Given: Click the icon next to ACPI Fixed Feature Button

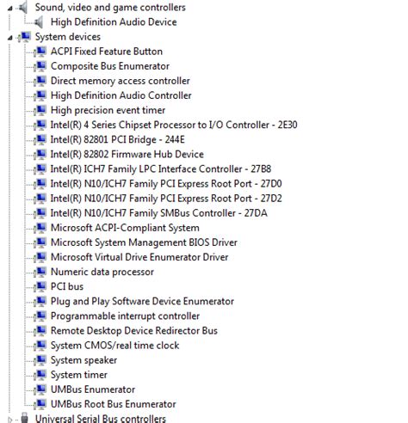Looking at the screenshot, I should pos(40,52).
